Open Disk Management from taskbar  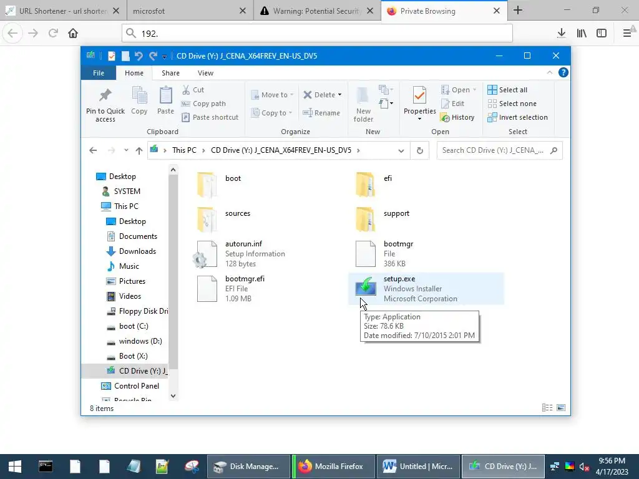[x=248, y=467]
